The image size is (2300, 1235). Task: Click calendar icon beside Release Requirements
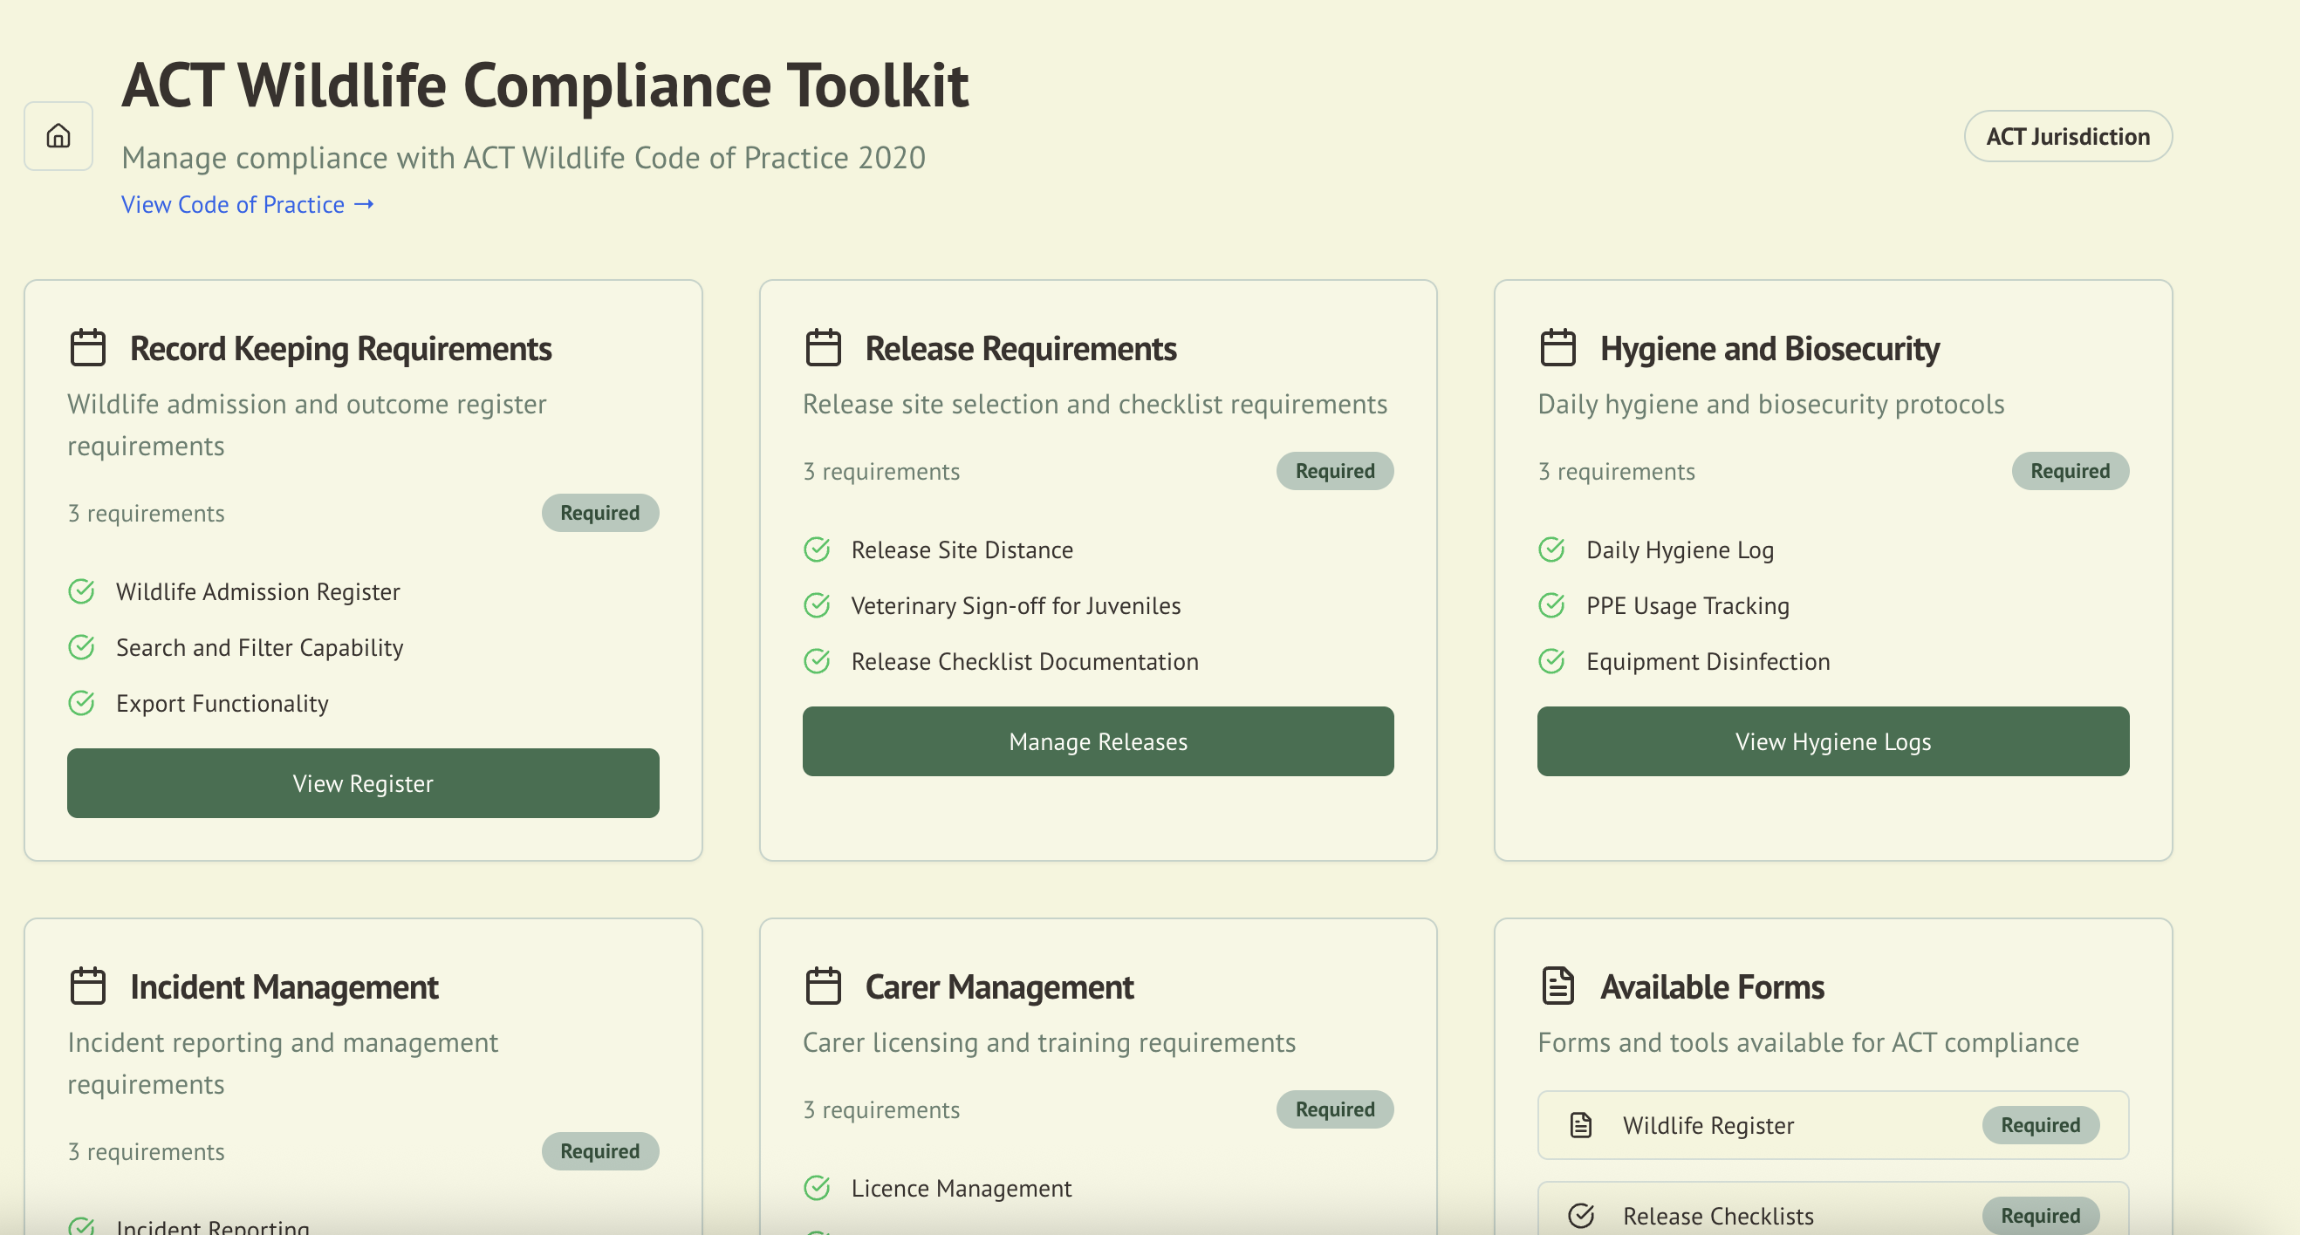[x=822, y=348]
